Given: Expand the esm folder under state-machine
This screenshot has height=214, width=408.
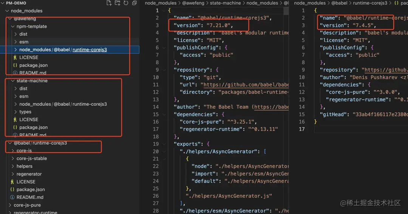Looking at the screenshot, I should click(15, 97).
